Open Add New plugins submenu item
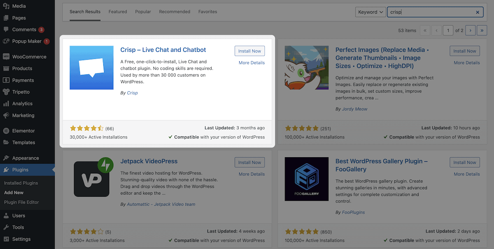 click(x=14, y=193)
